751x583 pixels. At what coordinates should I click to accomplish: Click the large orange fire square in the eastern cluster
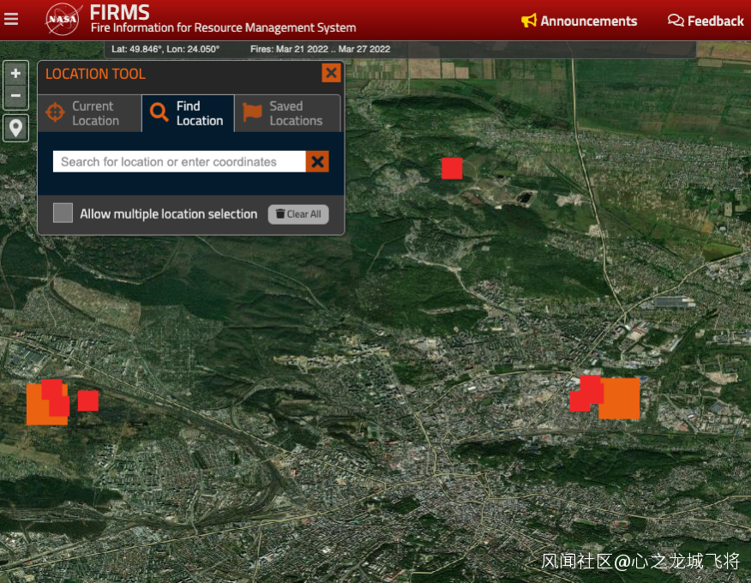click(x=622, y=399)
